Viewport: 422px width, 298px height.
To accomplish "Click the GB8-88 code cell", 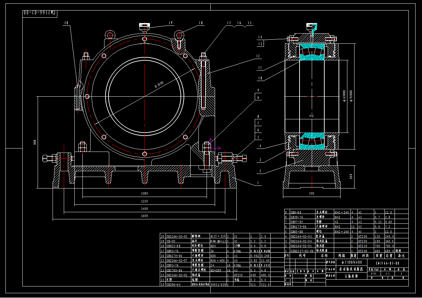I will pyautogui.click(x=296, y=212).
